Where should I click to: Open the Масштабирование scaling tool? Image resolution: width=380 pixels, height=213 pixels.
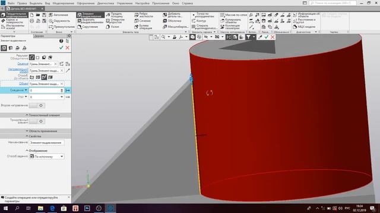click(x=176, y=27)
